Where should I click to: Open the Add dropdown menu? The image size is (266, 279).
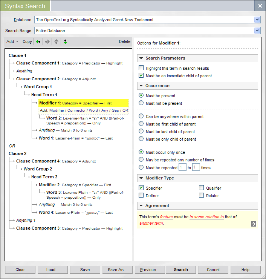coord(12,42)
